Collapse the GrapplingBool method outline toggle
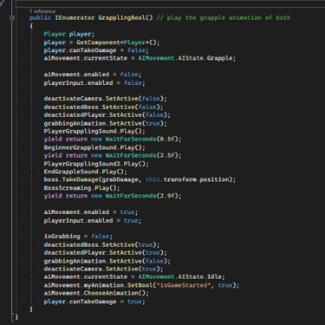 click(x=12, y=18)
